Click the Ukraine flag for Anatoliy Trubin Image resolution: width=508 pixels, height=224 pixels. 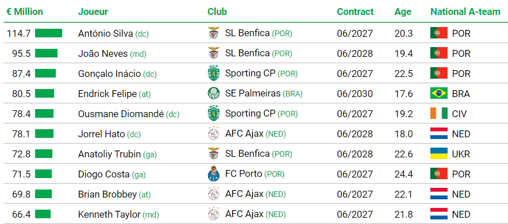pyautogui.click(x=439, y=154)
